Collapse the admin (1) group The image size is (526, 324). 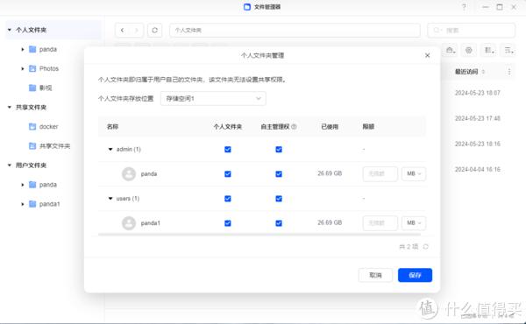click(110, 149)
